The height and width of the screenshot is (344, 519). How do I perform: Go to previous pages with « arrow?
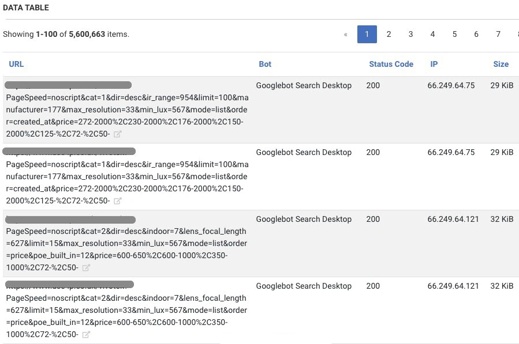[345, 35]
